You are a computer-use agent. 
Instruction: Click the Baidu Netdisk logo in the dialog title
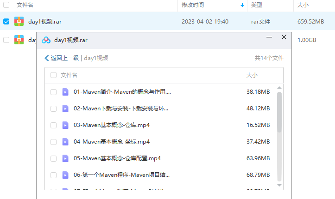click(46, 40)
